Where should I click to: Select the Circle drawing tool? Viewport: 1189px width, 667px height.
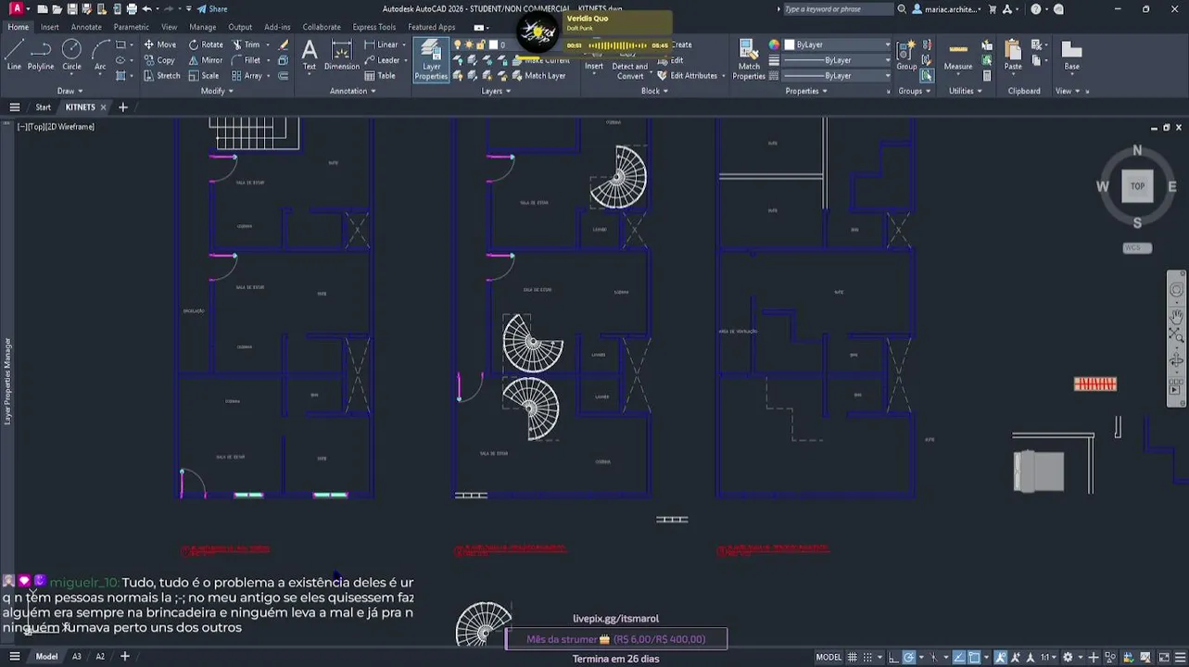71,55
